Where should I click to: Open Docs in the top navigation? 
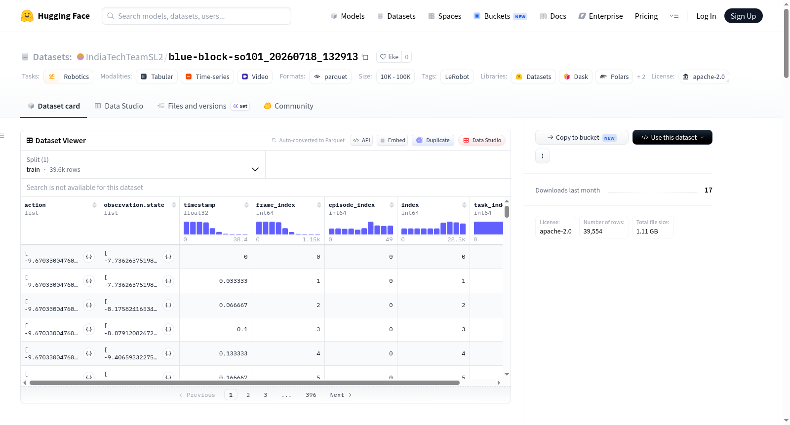(x=553, y=16)
